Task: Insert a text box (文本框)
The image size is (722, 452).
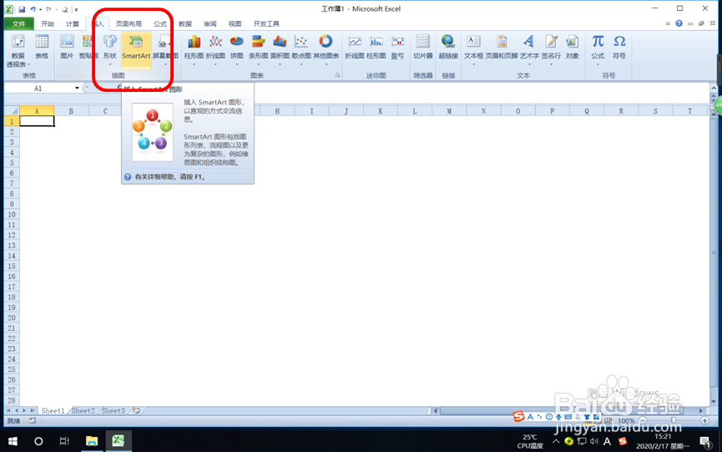Action: 473,48
